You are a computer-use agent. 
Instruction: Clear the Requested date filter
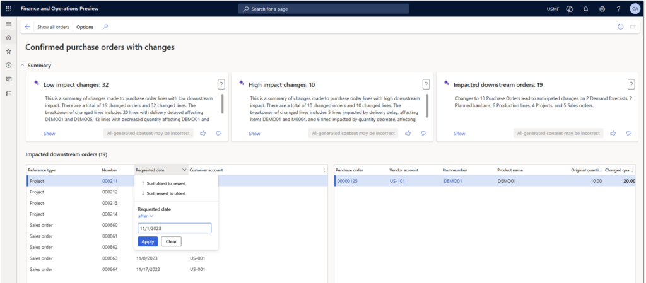pos(172,241)
